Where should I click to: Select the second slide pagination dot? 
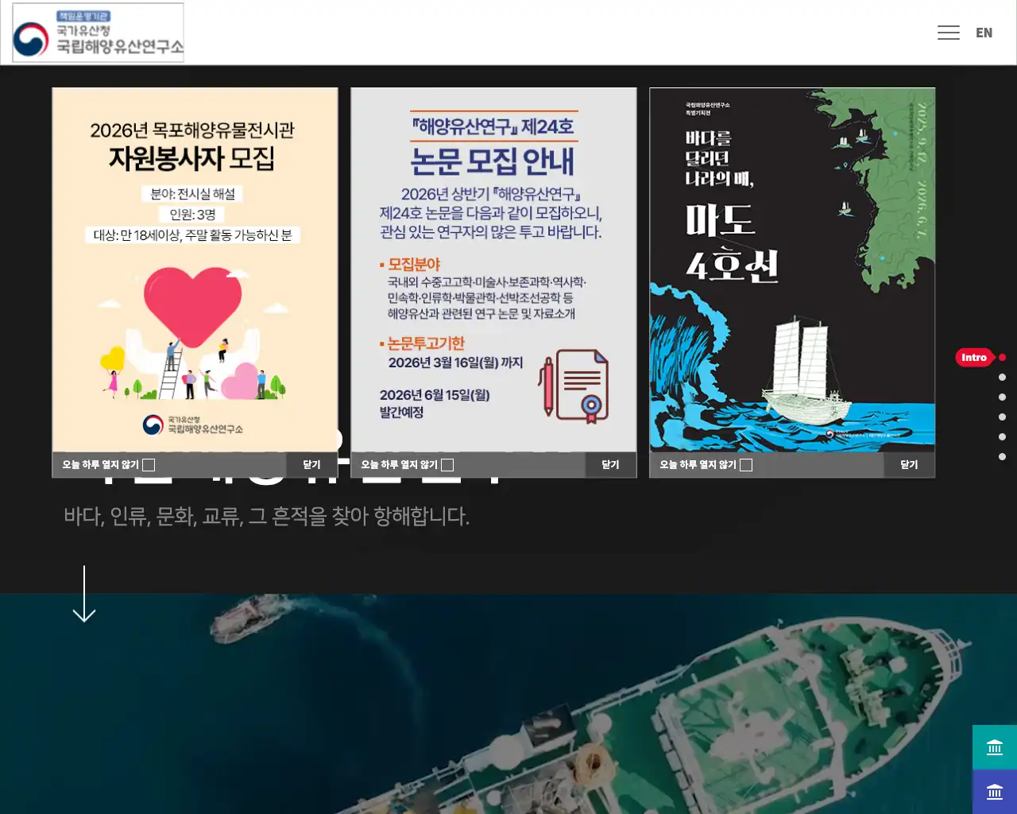pos(1002,377)
